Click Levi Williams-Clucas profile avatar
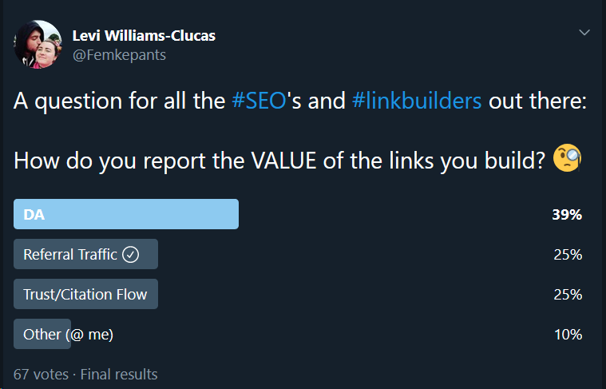 [38, 45]
